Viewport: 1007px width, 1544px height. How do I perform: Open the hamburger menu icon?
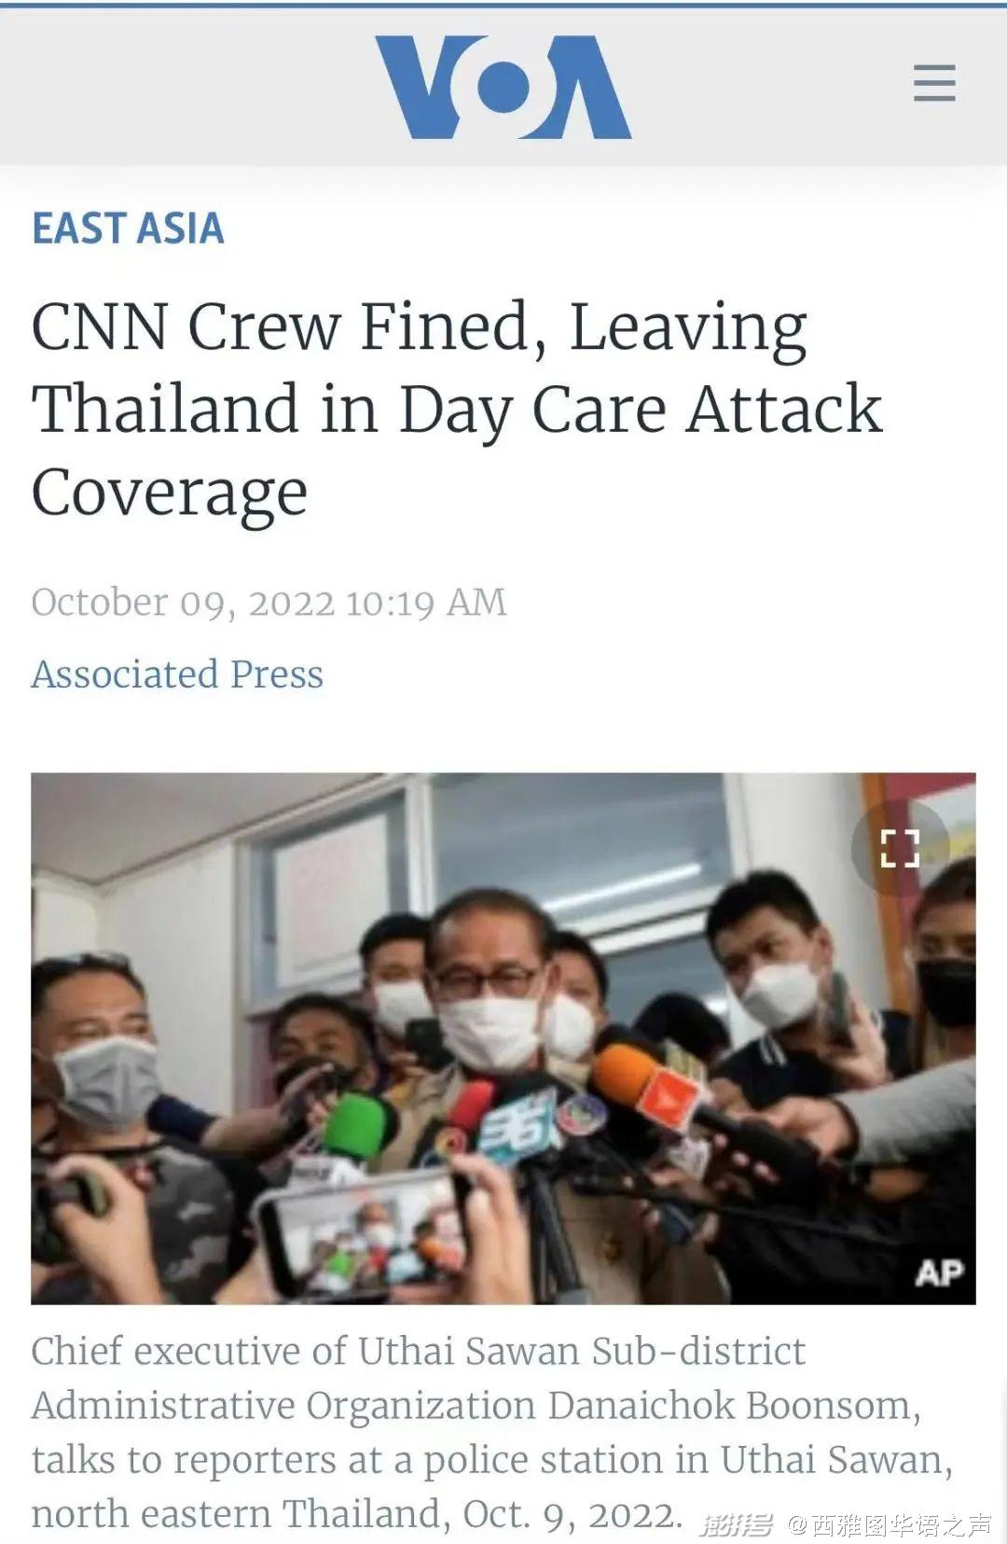(x=934, y=83)
